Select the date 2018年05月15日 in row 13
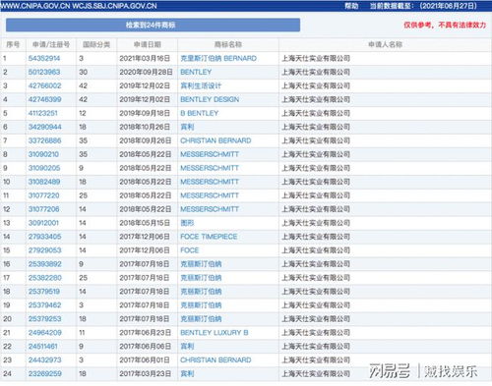Image resolution: width=492 pixels, height=386 pixels. point(145,223)
